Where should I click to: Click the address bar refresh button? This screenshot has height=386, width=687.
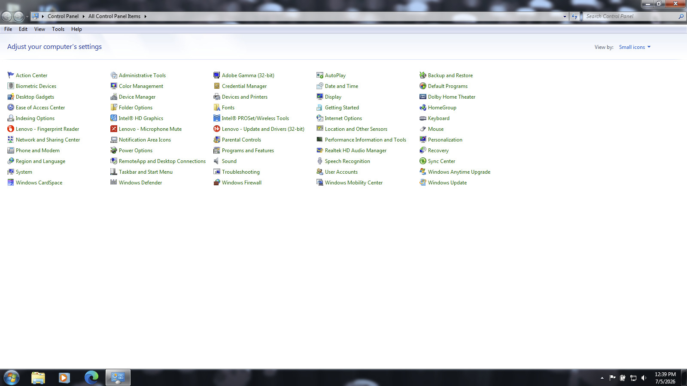574,16
